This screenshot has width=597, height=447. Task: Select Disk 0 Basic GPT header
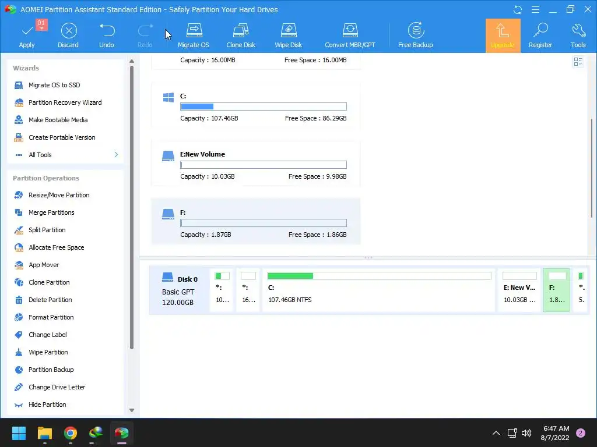[179, 290]
